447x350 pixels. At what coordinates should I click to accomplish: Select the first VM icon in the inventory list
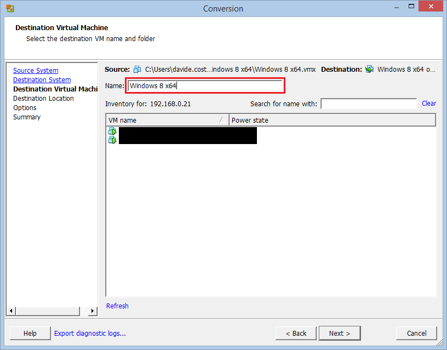pos(112,131)
